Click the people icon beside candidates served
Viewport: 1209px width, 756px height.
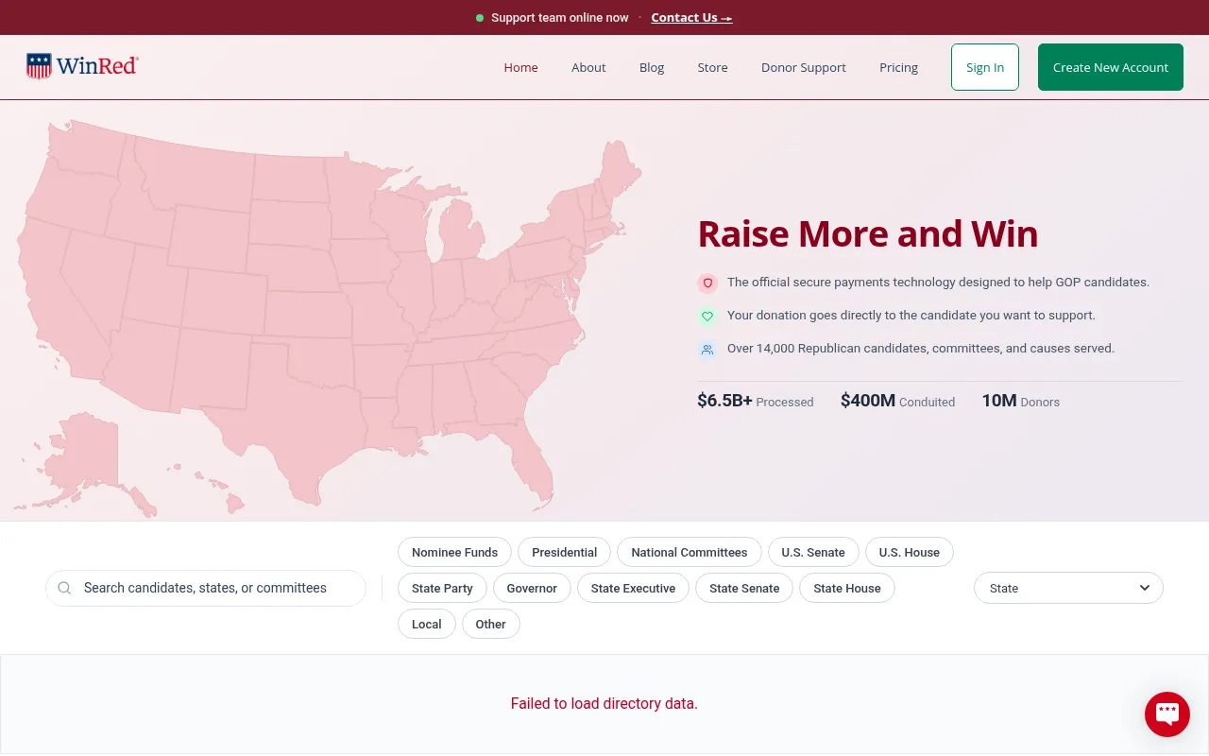pyautogui.click(x=707, y=349)
